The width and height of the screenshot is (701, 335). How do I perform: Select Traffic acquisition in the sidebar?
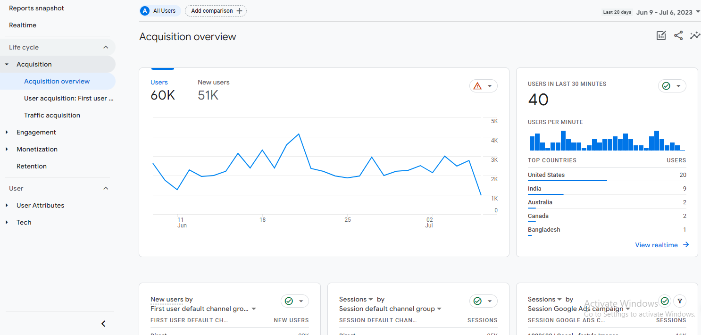click(52, 115)
